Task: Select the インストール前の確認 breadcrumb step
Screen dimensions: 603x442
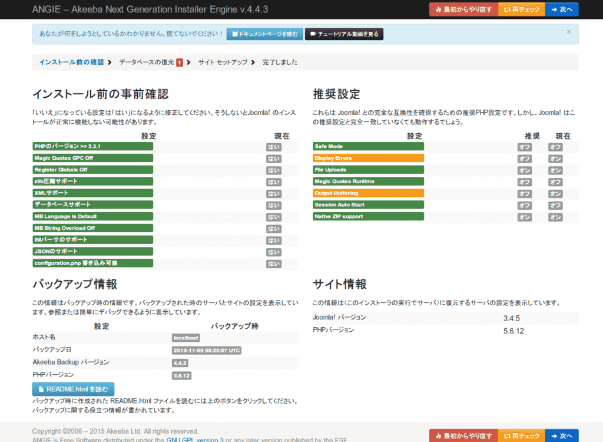Action: [x=71, y=62]
